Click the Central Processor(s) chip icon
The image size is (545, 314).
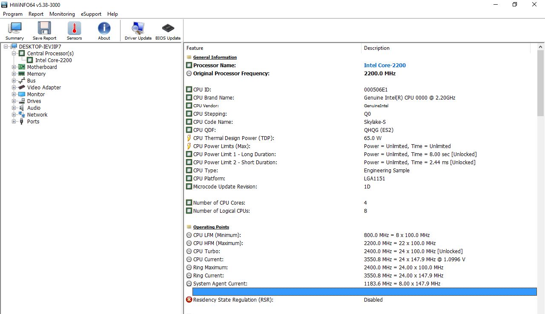22,53
